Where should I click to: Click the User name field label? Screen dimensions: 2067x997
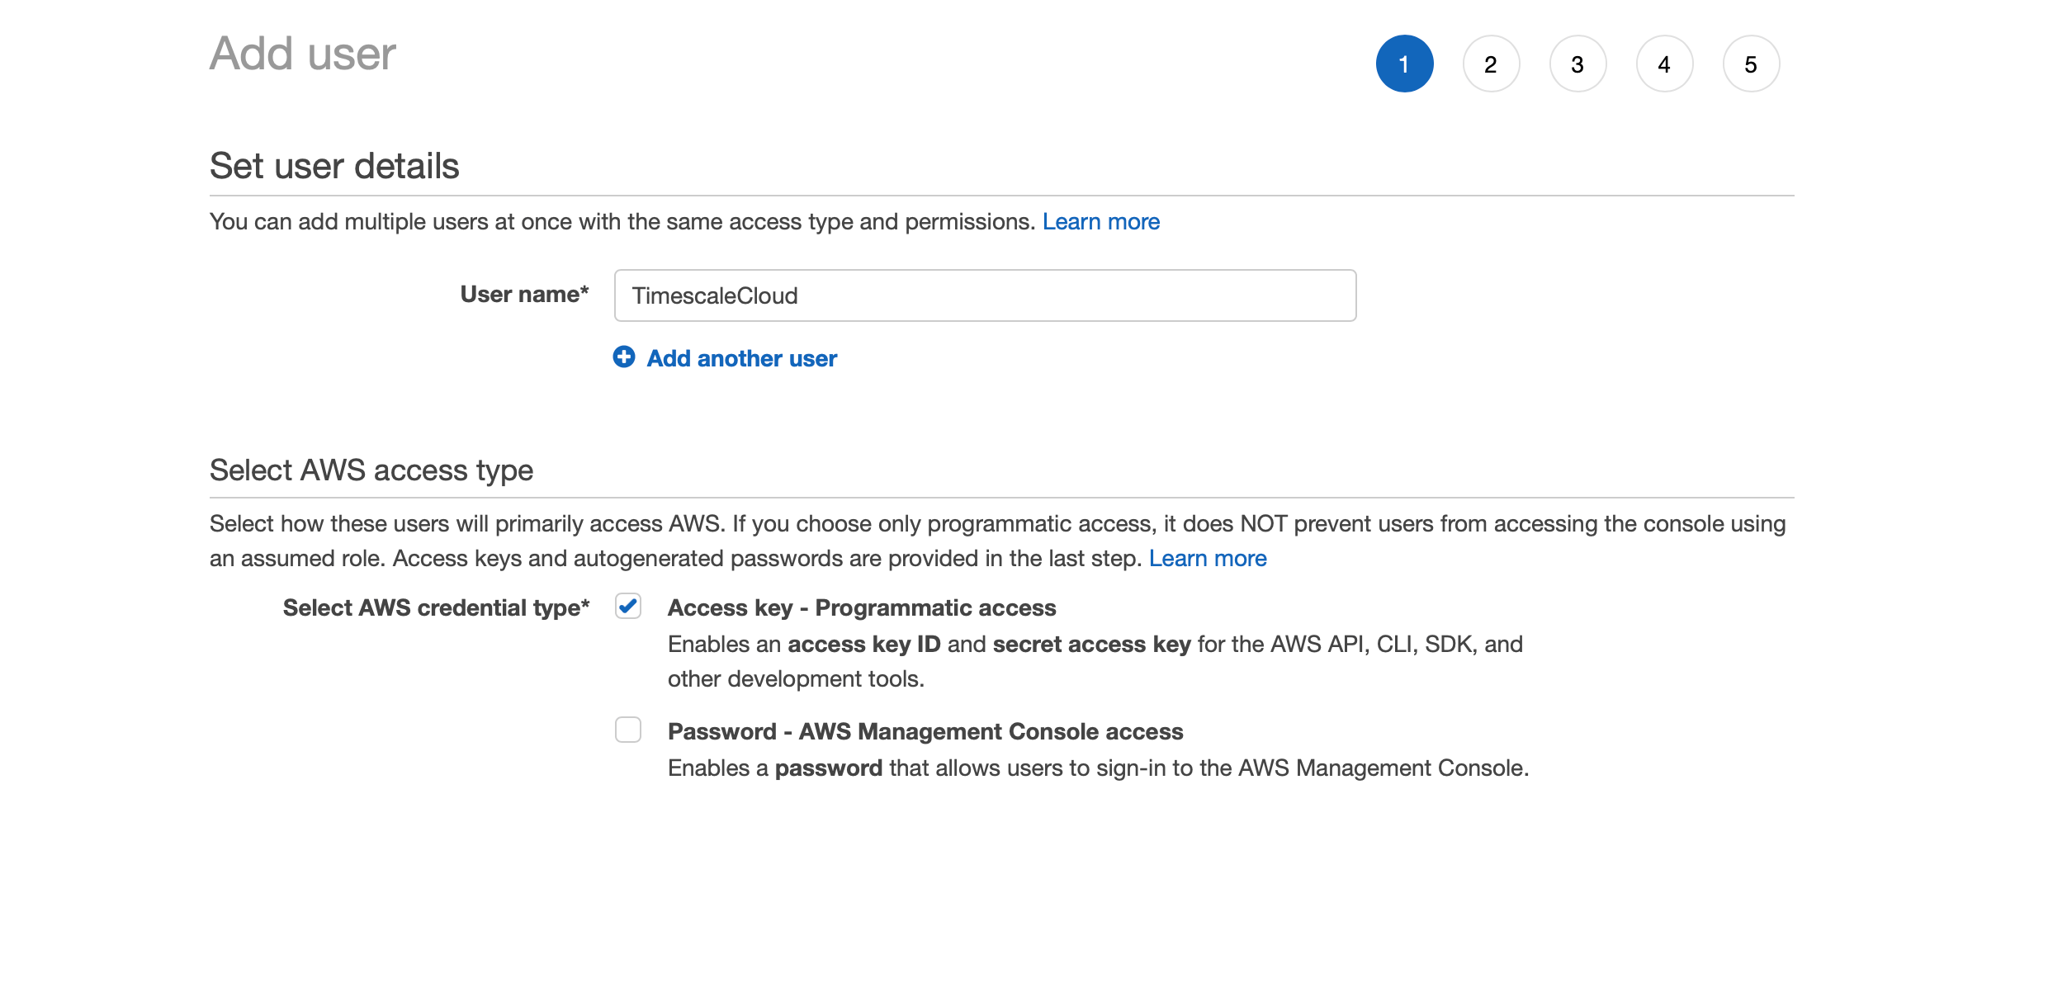pos(524,294)
